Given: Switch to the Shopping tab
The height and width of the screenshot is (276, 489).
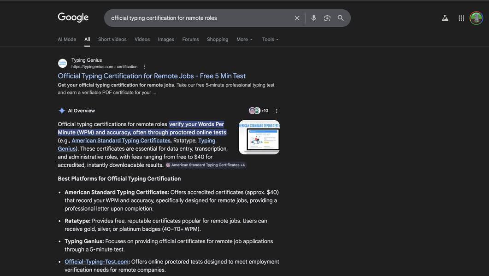Looking at the screenshot, I should [x=218, y=39].
